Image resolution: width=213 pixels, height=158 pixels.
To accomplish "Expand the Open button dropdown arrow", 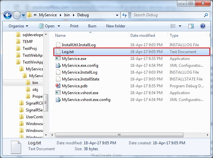I will (59, 26).
